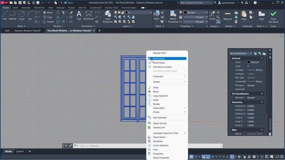Add a new layout with plus button
Image resolution: width=285 pixels, height=160 pixels.
[x=30, y=151]
